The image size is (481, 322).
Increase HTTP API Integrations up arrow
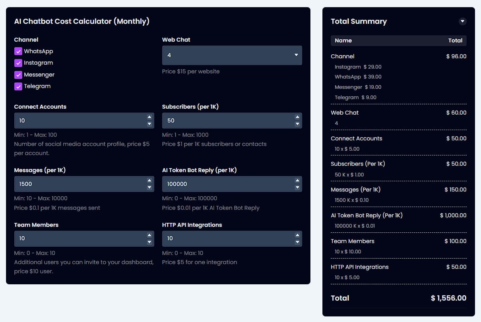click(297, 235)
